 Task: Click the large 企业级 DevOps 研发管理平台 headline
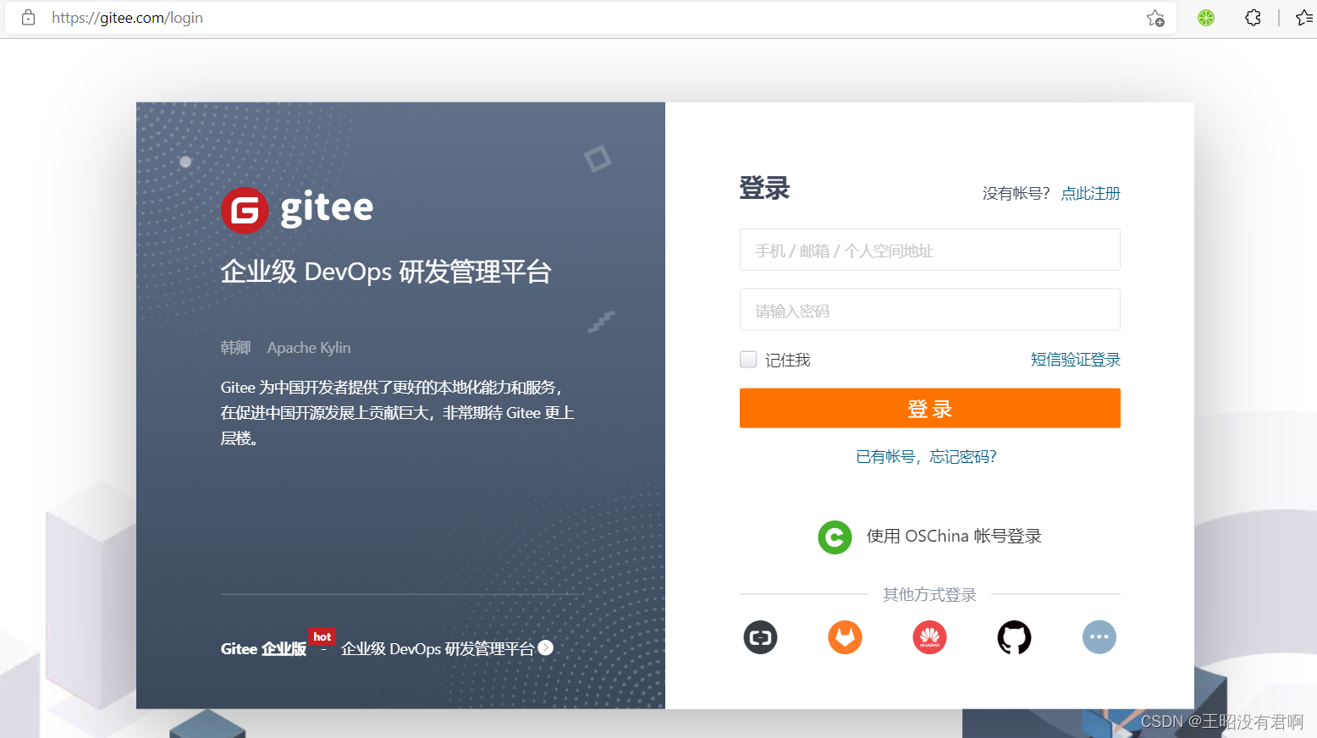tap(386, 273)
